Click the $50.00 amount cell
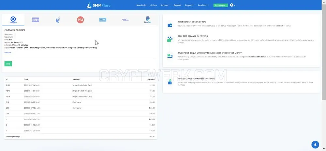 coord(152,113)
